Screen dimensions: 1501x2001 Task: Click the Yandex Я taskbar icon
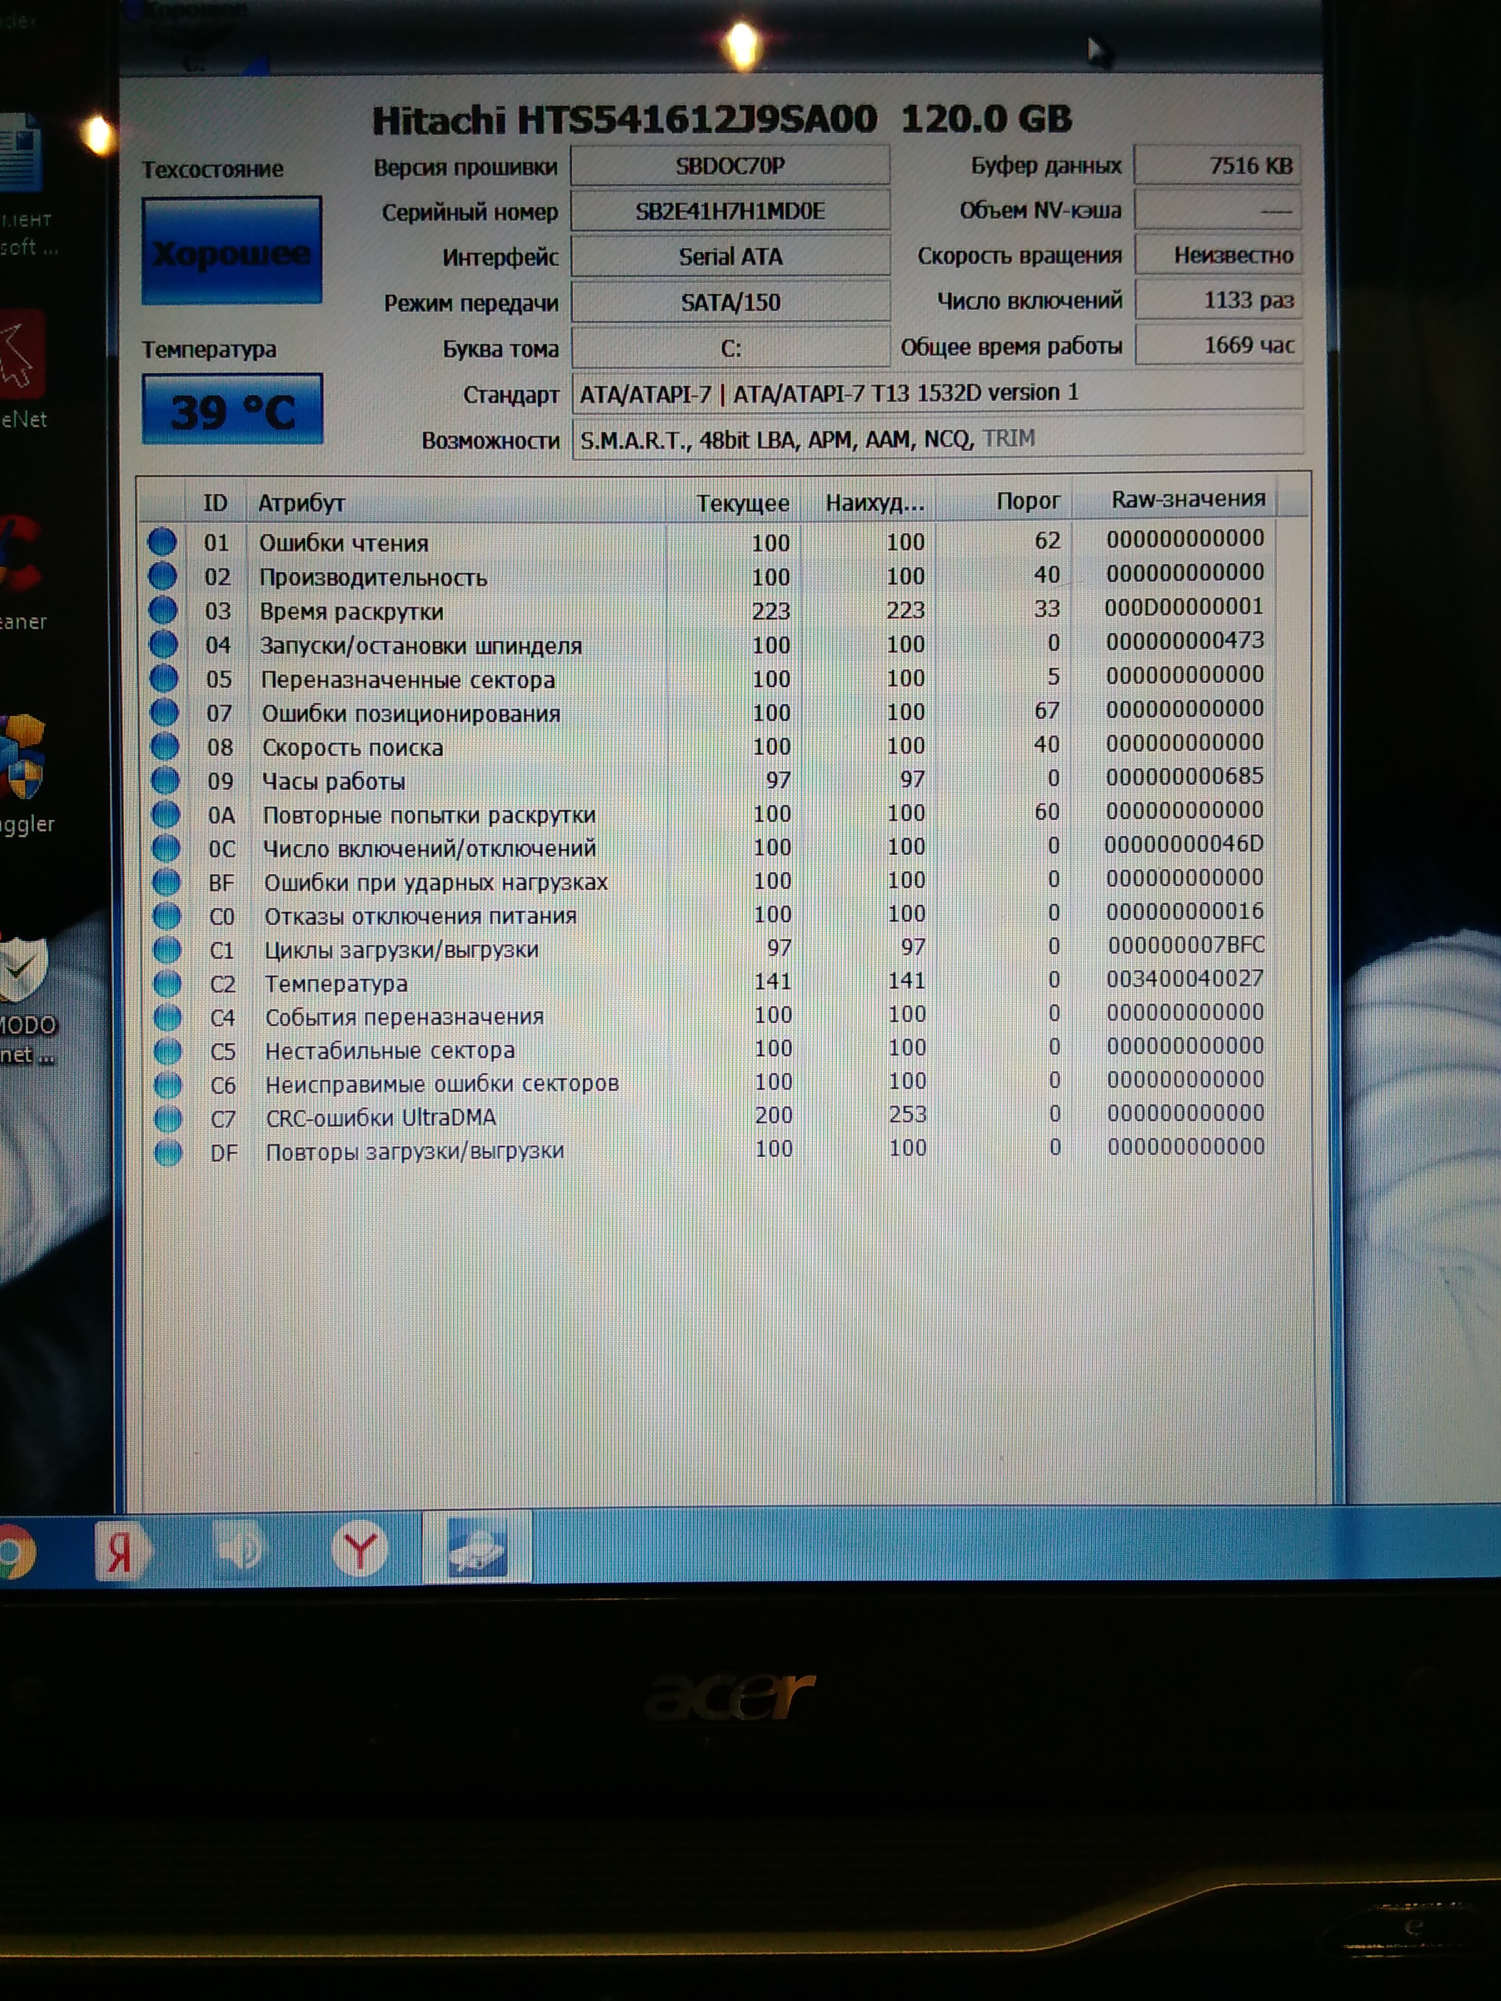pyautogui.click(x=122, y=1551)
